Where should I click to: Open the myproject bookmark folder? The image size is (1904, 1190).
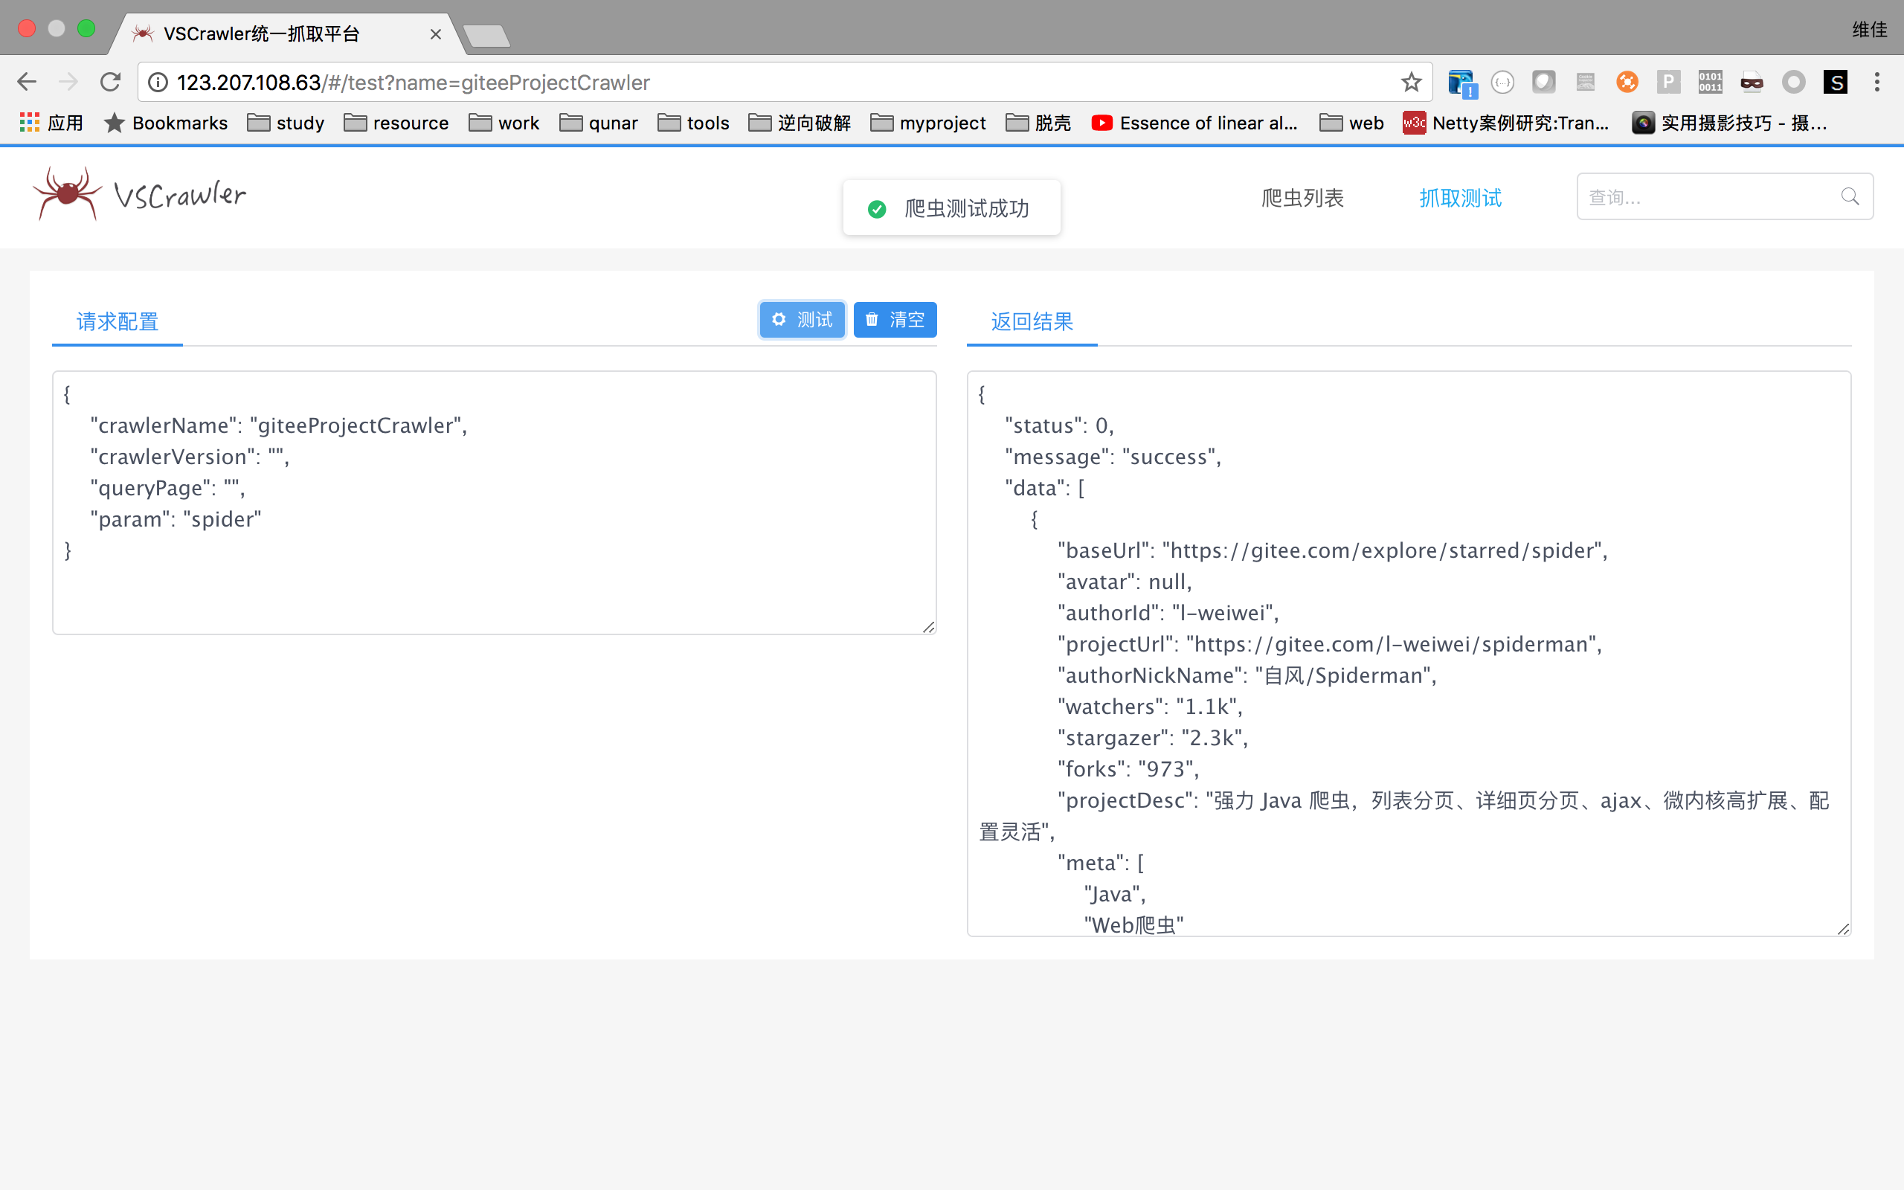(927, 123)
